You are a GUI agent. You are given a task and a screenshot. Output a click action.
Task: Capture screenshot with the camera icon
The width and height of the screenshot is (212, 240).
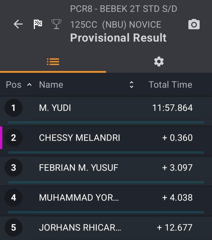(194, 24)
